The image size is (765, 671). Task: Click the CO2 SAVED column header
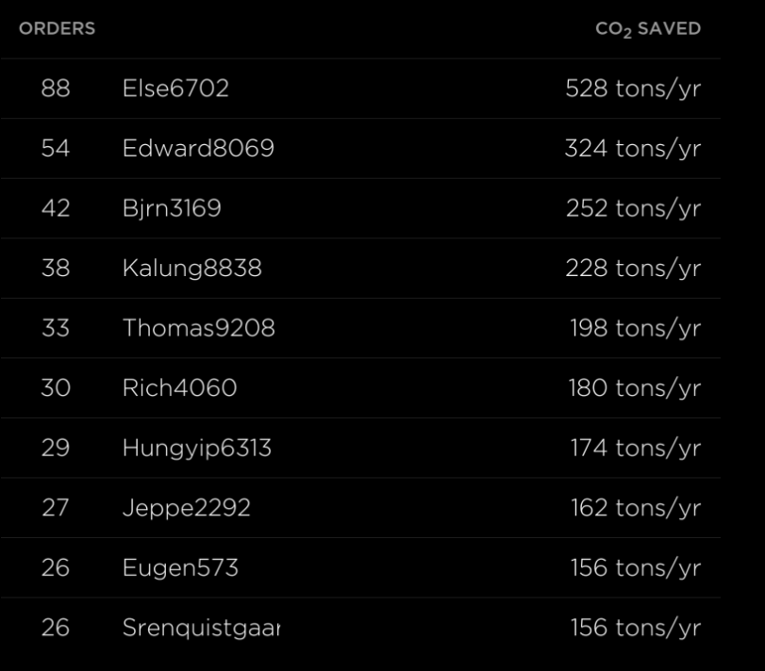[x=648, y=29]
